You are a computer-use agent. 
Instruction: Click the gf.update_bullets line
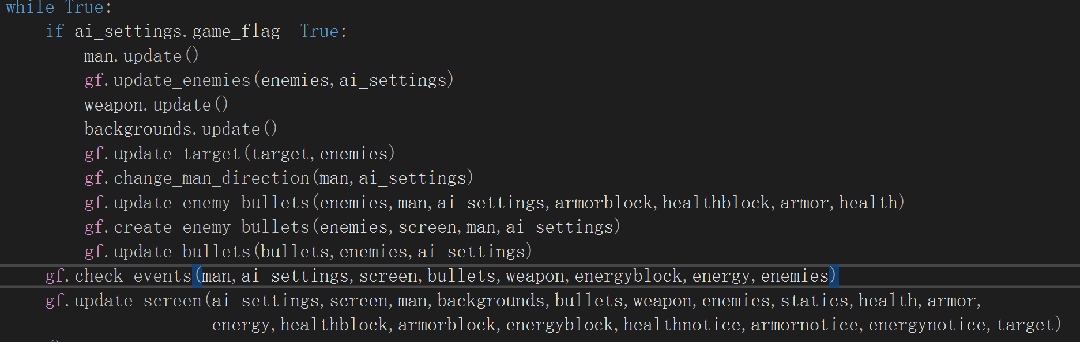308,252
